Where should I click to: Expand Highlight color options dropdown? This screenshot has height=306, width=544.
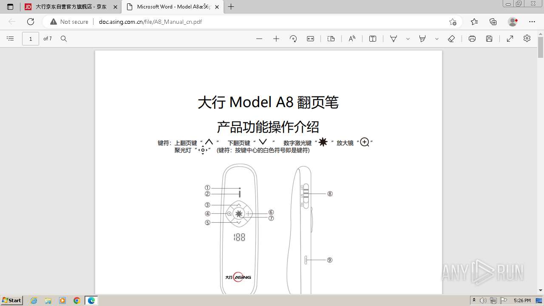coord(437,39)
